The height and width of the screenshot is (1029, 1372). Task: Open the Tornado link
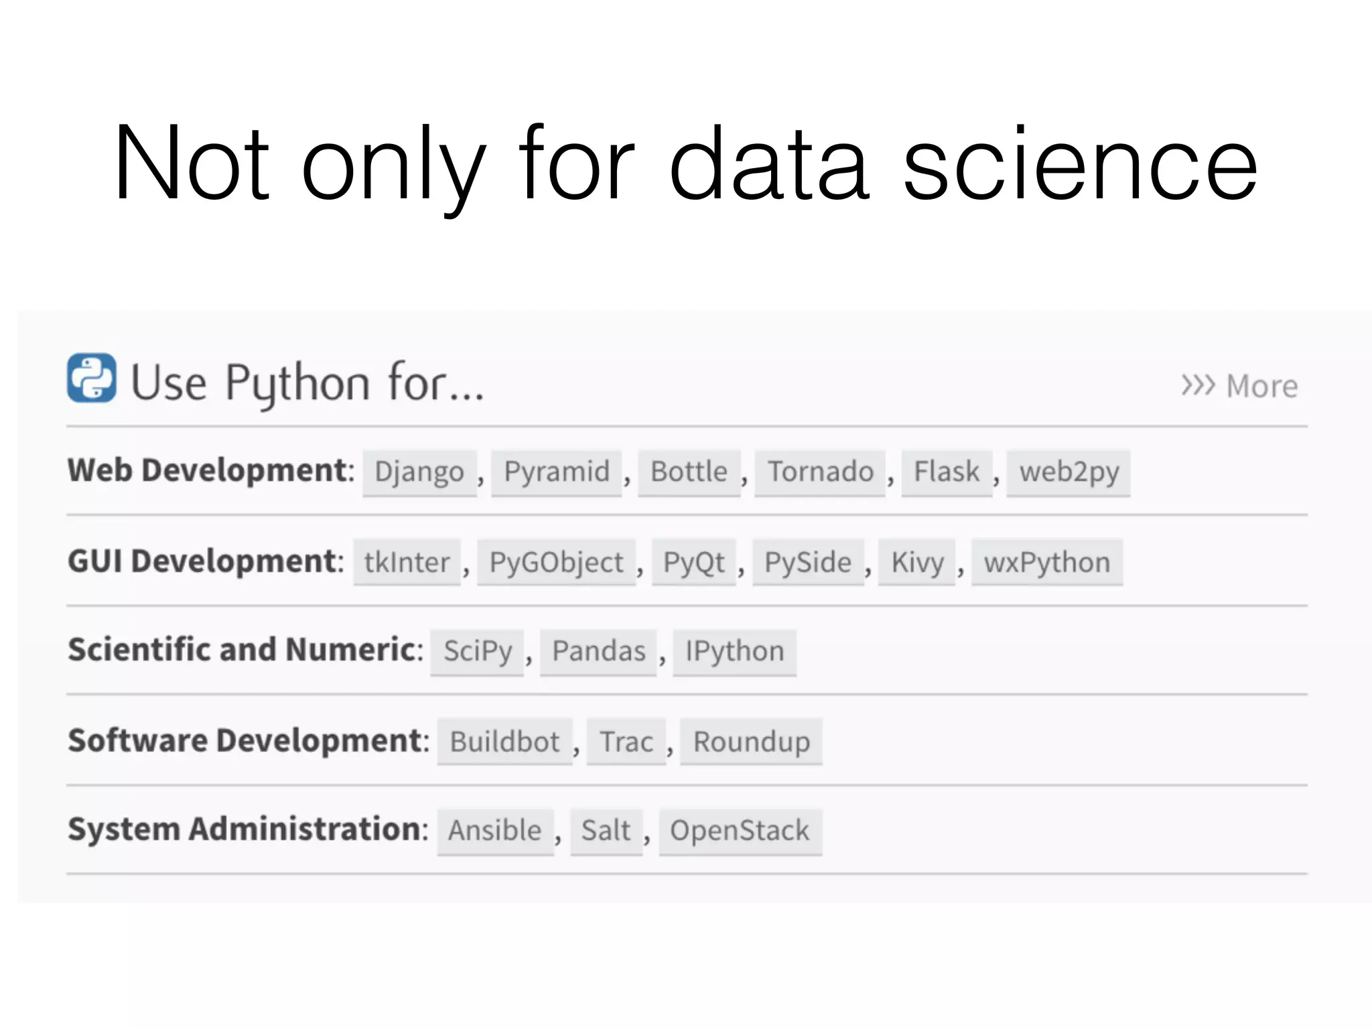(x=821, y=472)
